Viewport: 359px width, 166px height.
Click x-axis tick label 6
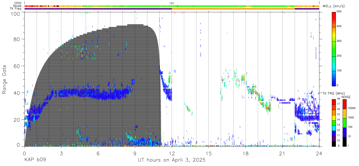tap(98, 153)
